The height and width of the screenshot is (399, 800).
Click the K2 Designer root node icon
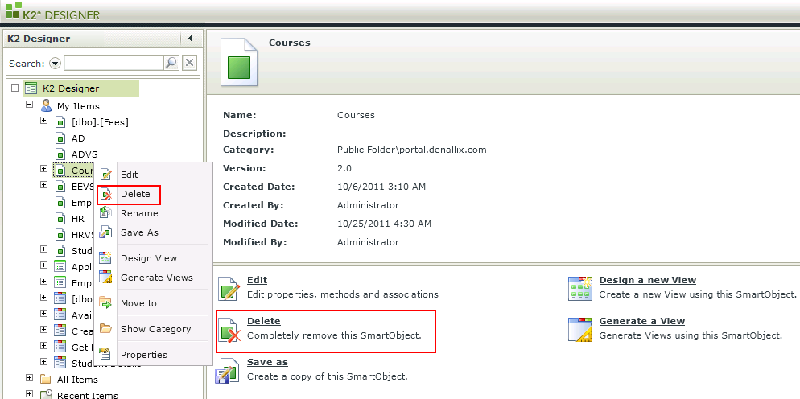(x=31, y=88)
